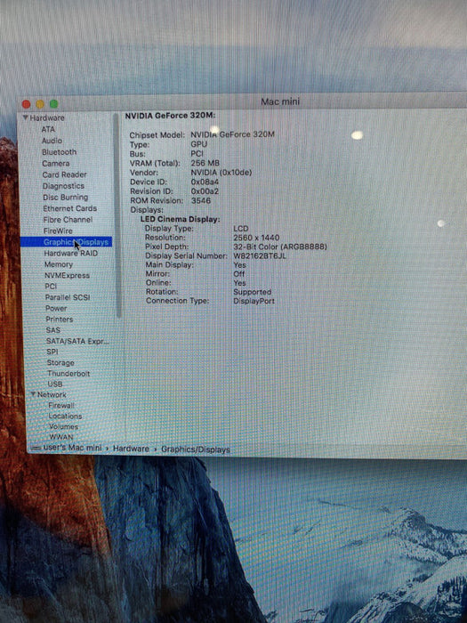Show Memory information
Image resolution: width=467 pixels, height=623 pixels.
coord(59,264)
